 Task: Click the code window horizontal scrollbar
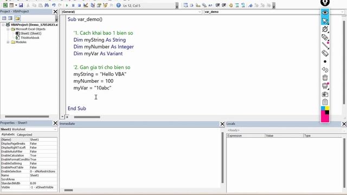point(87,117)
